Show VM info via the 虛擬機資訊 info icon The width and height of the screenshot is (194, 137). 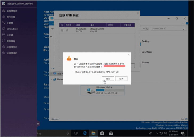click(x=4, y=53)
